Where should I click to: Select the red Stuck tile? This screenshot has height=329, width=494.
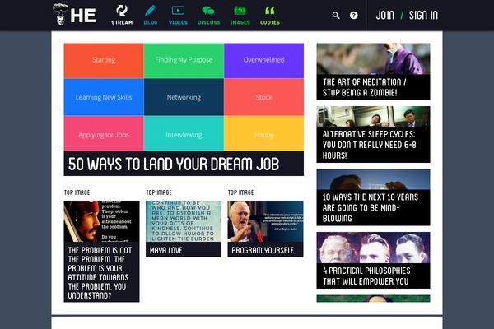(264, 97)
